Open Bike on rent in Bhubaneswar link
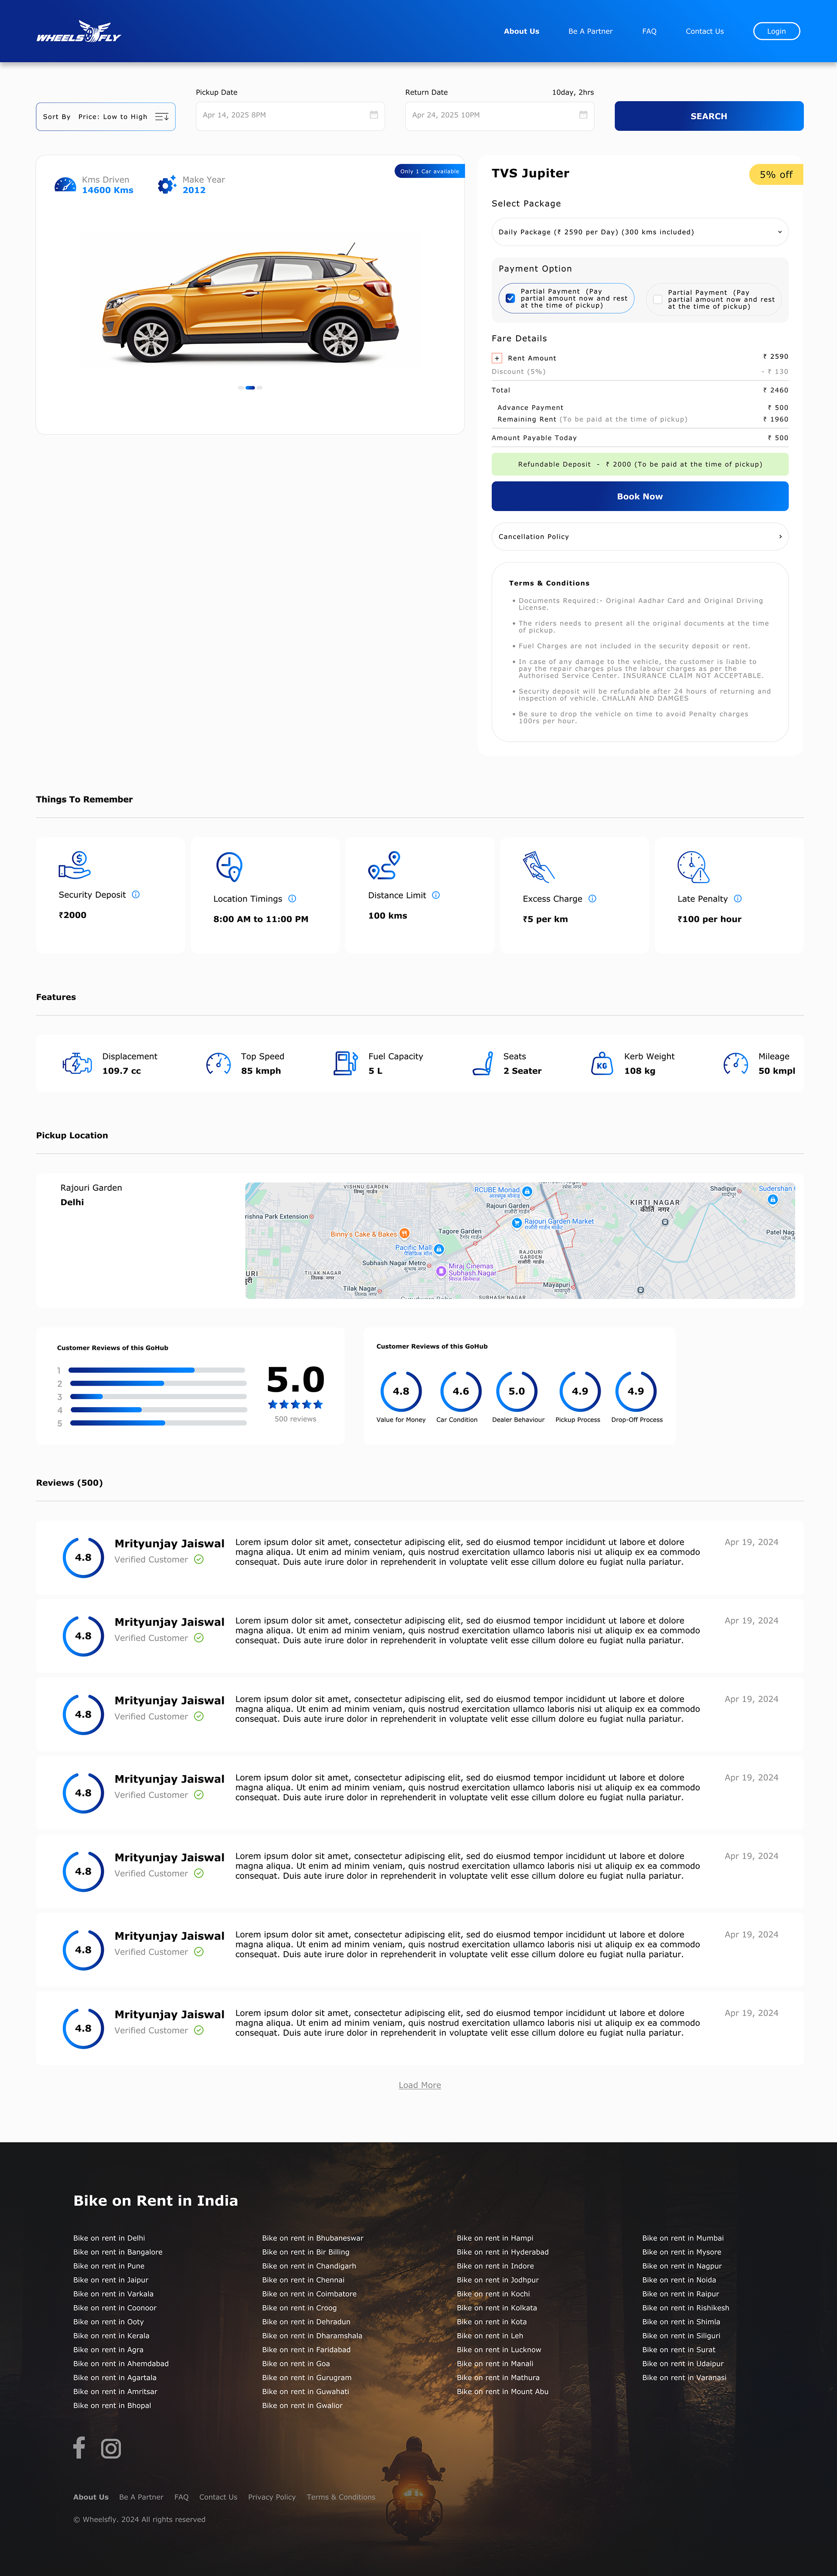This screenshot has height=2576, width=837. click(313, 2238)
